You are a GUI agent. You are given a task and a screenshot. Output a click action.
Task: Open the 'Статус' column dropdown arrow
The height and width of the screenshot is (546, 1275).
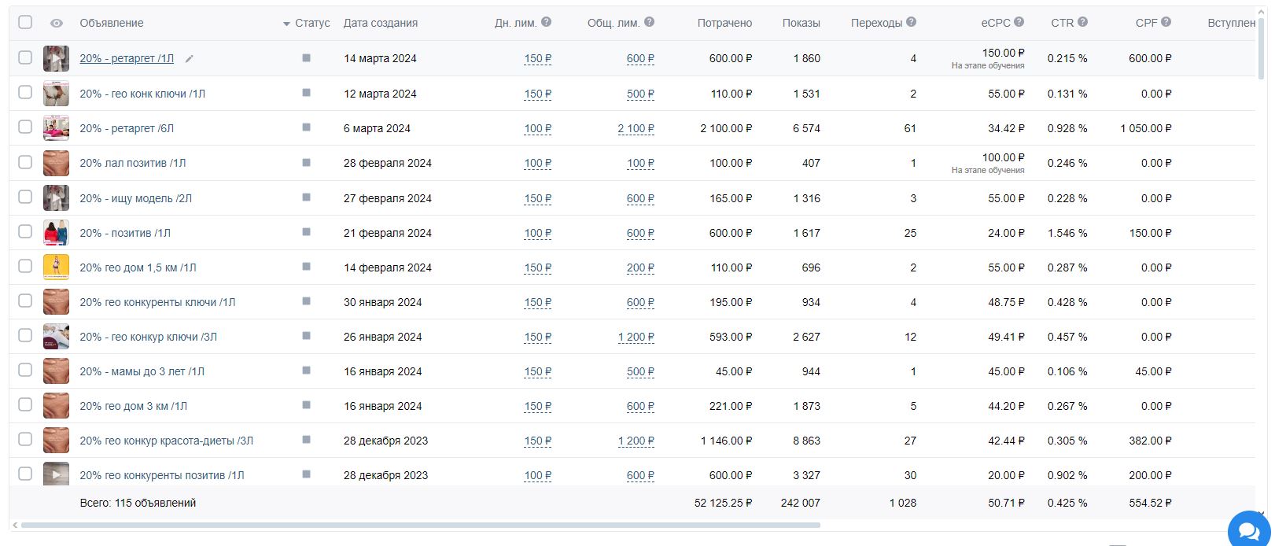(x=286, y=24)
